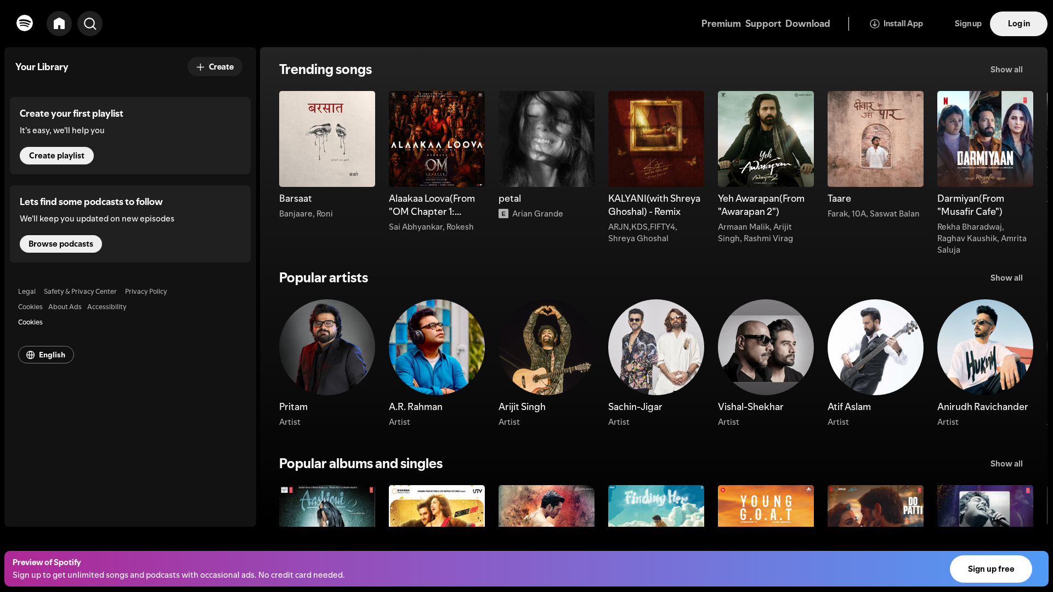Click the Log in button
1053x592 pixels.
[1018, 24]
